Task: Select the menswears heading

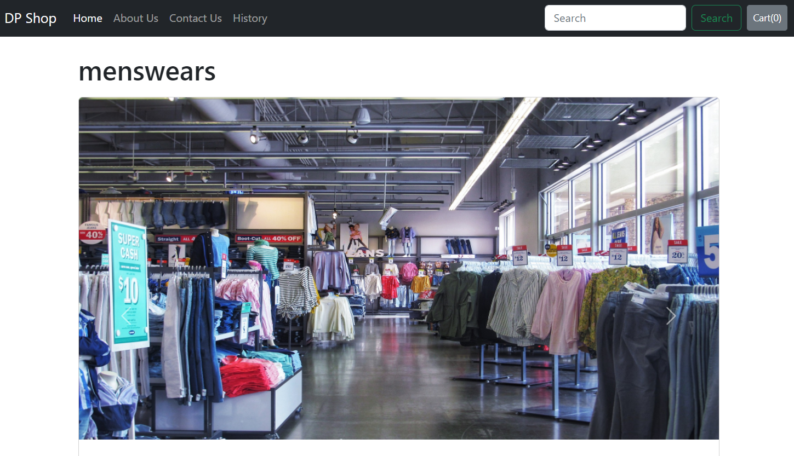Action: (x=147, y=71)
